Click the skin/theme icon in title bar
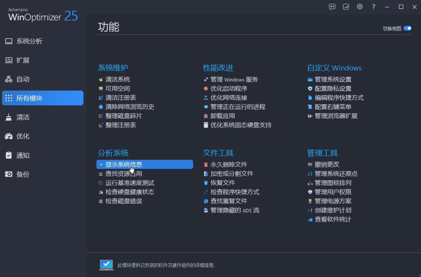421x277 pixels. (x=346, y=7)
